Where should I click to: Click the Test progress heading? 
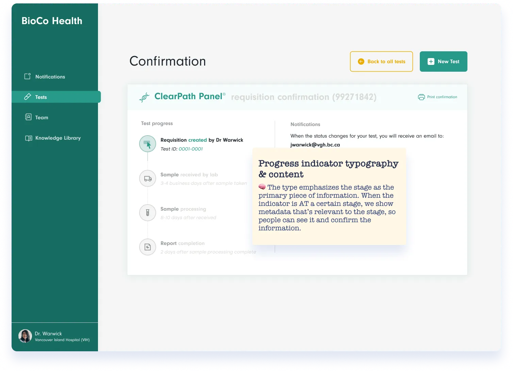tap(157, 123)
